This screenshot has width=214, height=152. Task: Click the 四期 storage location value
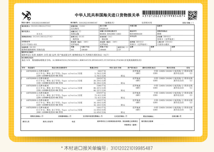pyautogui.click(x=159, y=34)
